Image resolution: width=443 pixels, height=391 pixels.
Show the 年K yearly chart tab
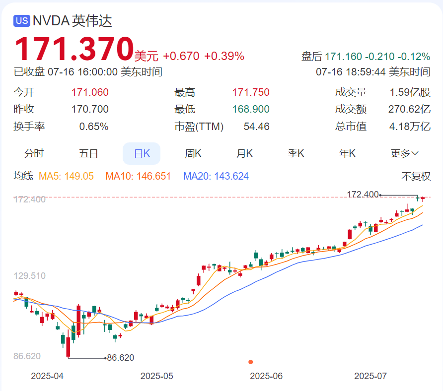(347, 153)
